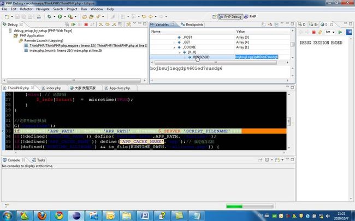Click the green Run toolbar icon
The width and height of the screenshot is (355, 221).
point(60,16)
